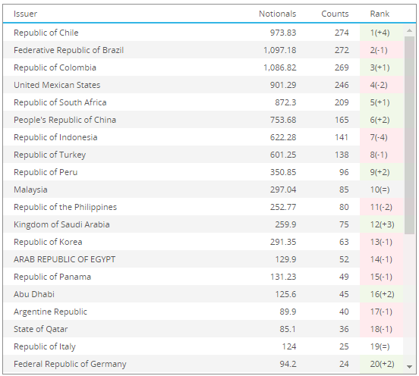Viewport: 419px width, 376px height.
Task: Sort by the Rank column header
Action: coord(380,14)
